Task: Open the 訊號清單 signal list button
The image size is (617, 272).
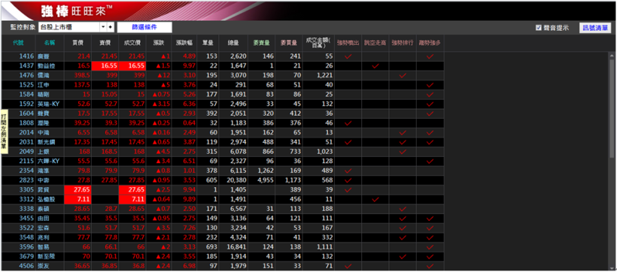Action: (x=595, y=28)
